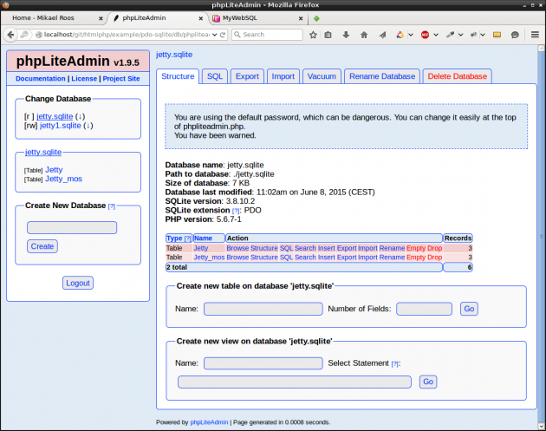Image resolution: width=546 pixels, height=431 pixels.
Task: Open the License link
Action: point(84,79)
